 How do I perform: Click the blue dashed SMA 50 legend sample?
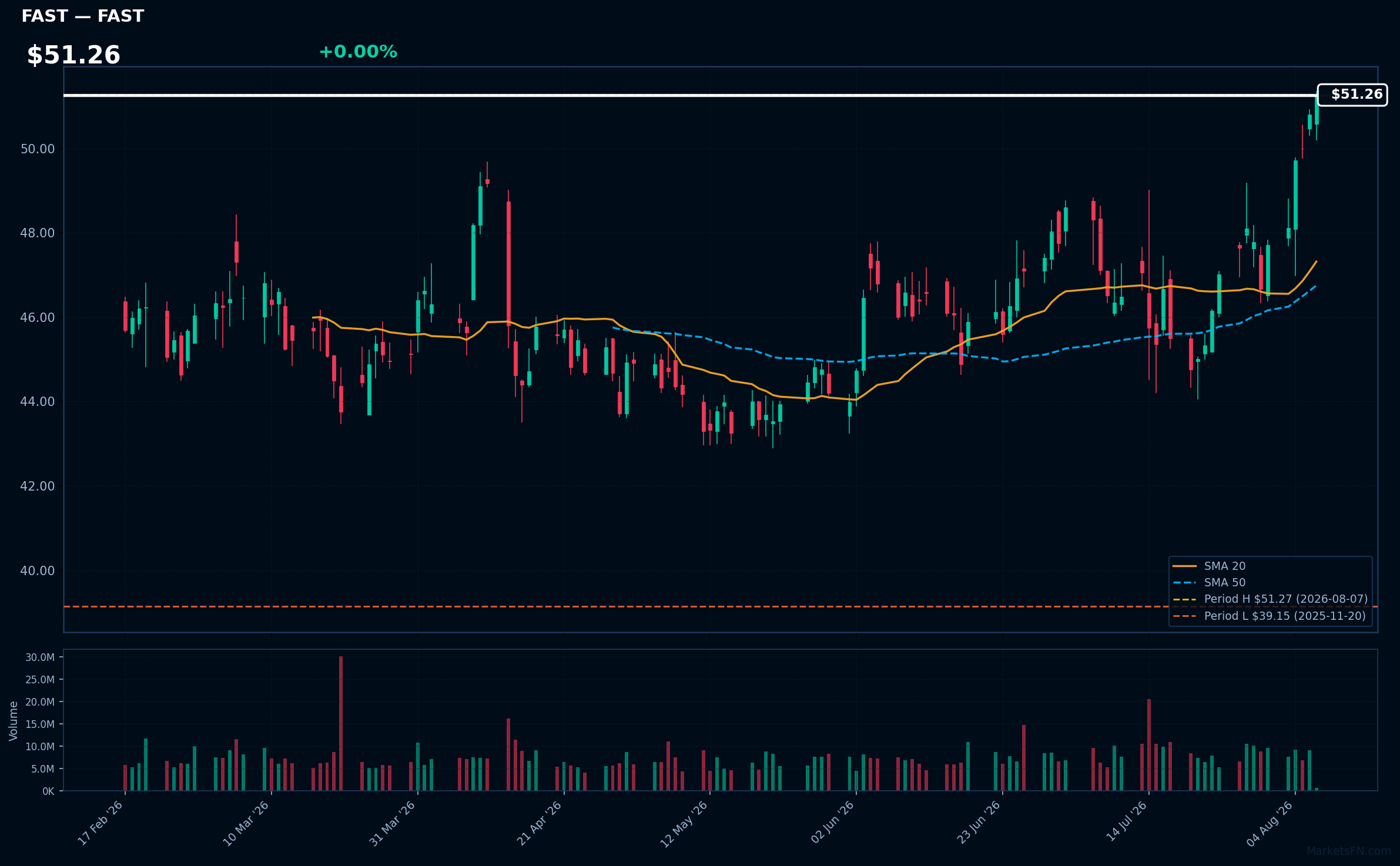[1184, 583]
